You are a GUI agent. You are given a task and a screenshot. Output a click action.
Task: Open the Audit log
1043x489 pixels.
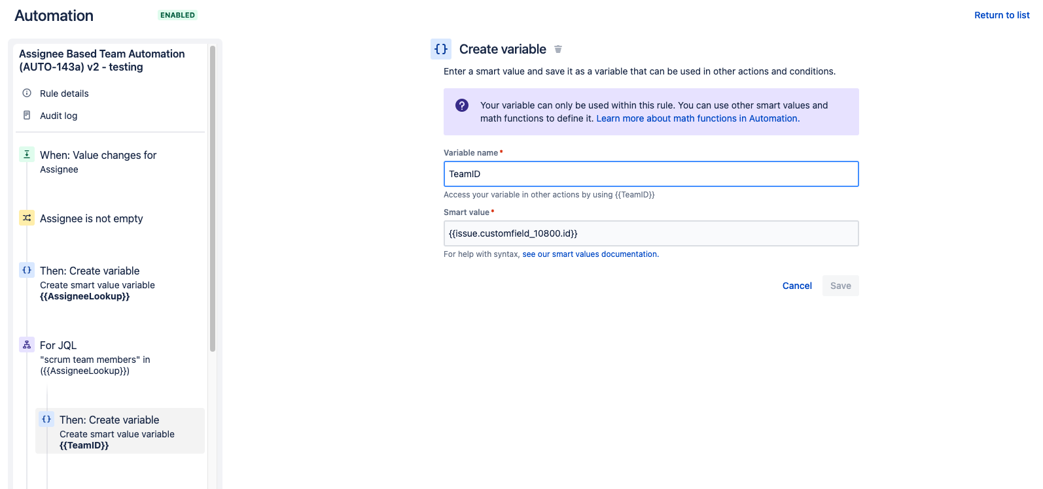(58, 116)
